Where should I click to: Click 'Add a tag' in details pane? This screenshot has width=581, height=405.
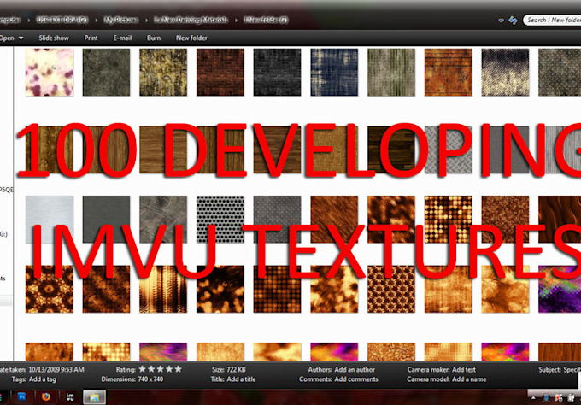44,379
